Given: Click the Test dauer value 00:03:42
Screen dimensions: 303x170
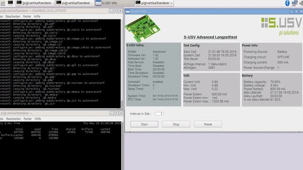Looking at the screenshot, I should [214, 59].
